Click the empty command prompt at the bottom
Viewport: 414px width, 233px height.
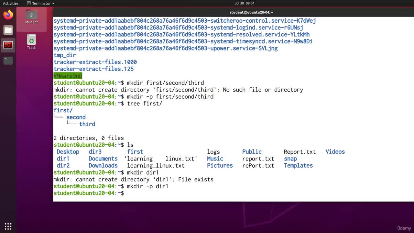(x=89, y=193)
